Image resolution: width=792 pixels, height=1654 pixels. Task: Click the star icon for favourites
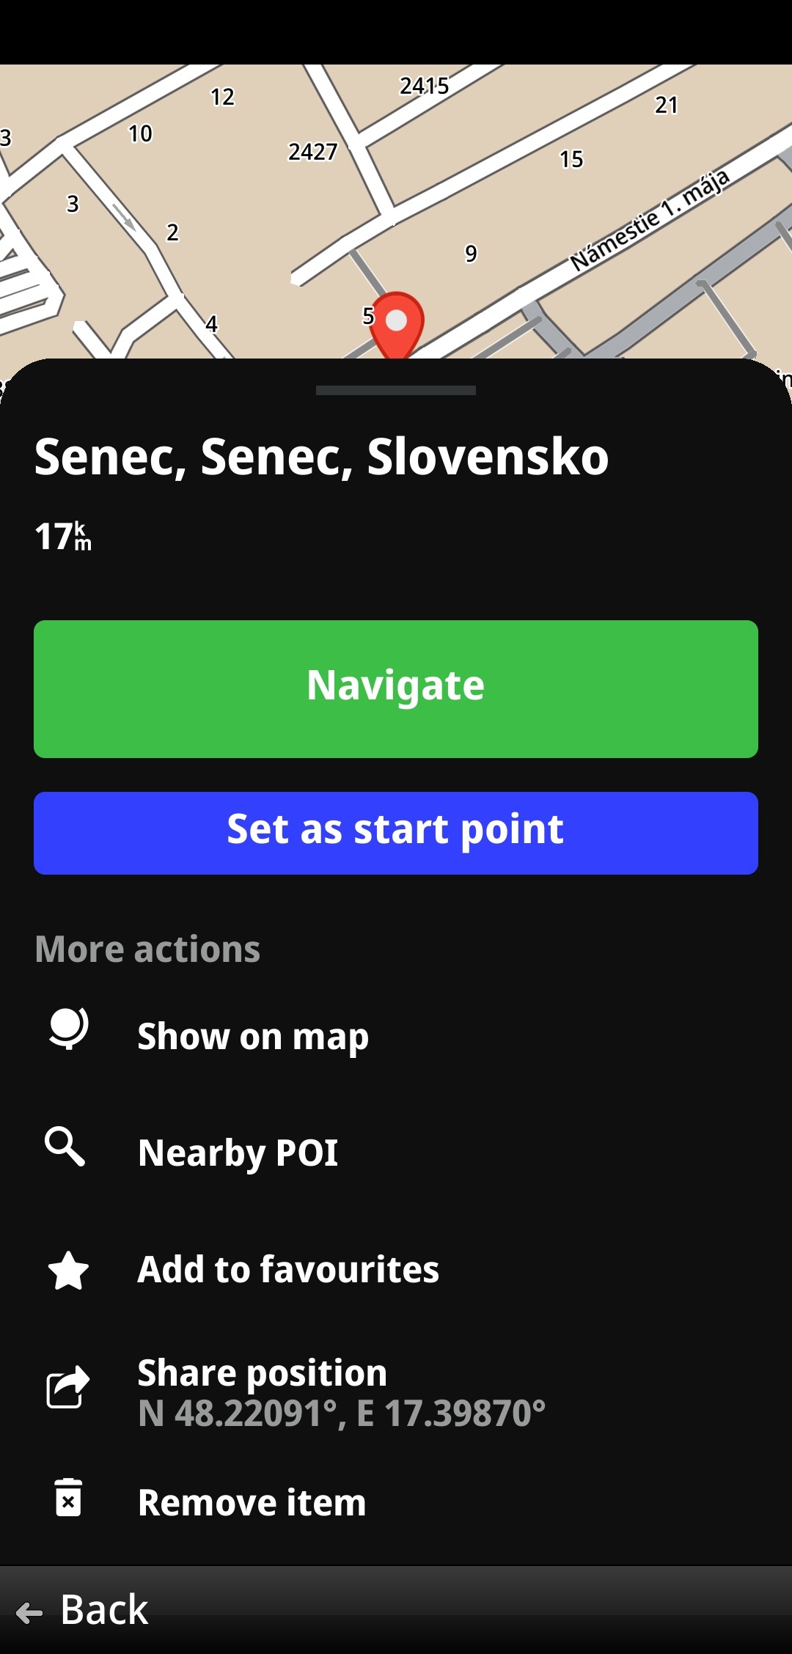click(68, 1271)
